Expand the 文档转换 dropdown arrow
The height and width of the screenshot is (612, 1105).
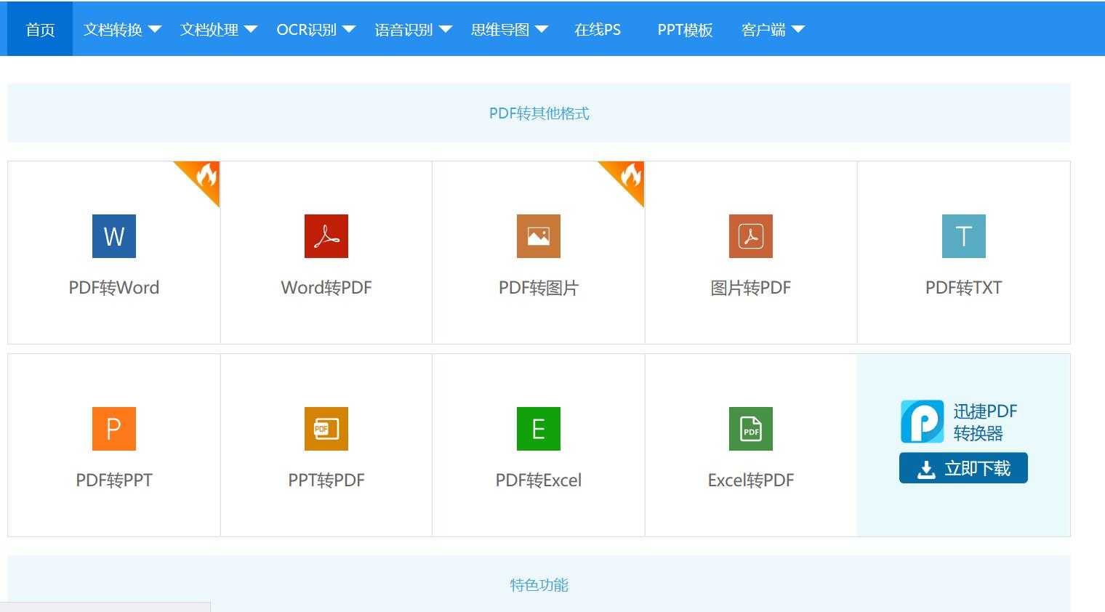click(x=154, y=30)
